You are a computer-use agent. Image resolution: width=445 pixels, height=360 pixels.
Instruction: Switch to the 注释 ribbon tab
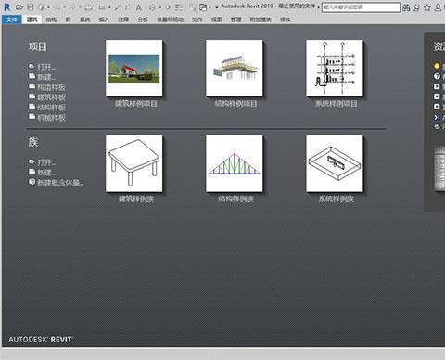(x=123, y=19)
